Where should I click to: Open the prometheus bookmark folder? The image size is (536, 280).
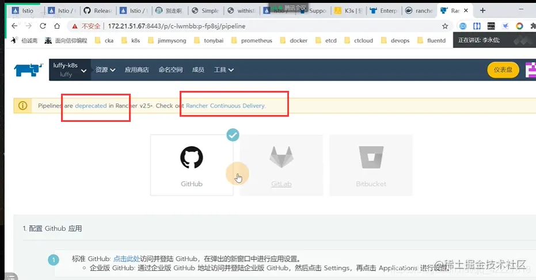(x=252, y=40)
